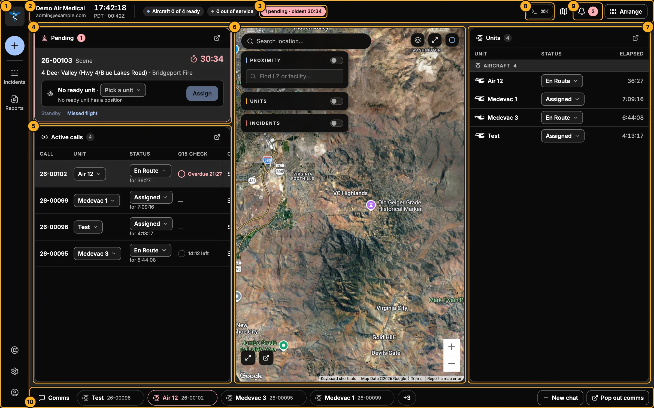Recenter map with the crosshair icon
This screenshot has width=654, height=408.
coord(452,40)
